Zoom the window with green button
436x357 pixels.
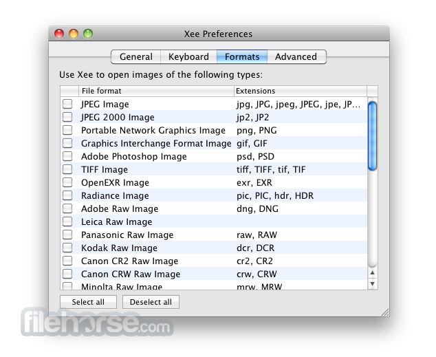88,34
